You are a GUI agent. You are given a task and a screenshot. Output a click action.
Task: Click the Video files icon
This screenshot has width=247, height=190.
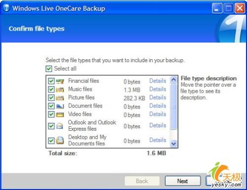(x=60, y=114)
